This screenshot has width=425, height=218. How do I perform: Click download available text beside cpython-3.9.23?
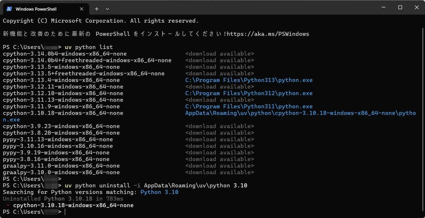pyautogui.click(x=219, y=126)
